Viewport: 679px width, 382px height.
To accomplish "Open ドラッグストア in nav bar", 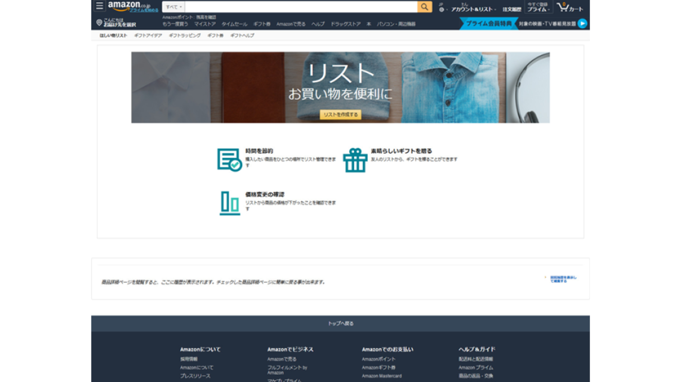I will (346, 24).
